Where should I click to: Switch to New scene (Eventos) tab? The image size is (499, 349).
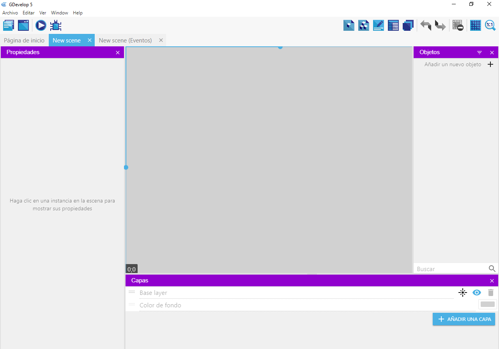(x=125, y=41)
